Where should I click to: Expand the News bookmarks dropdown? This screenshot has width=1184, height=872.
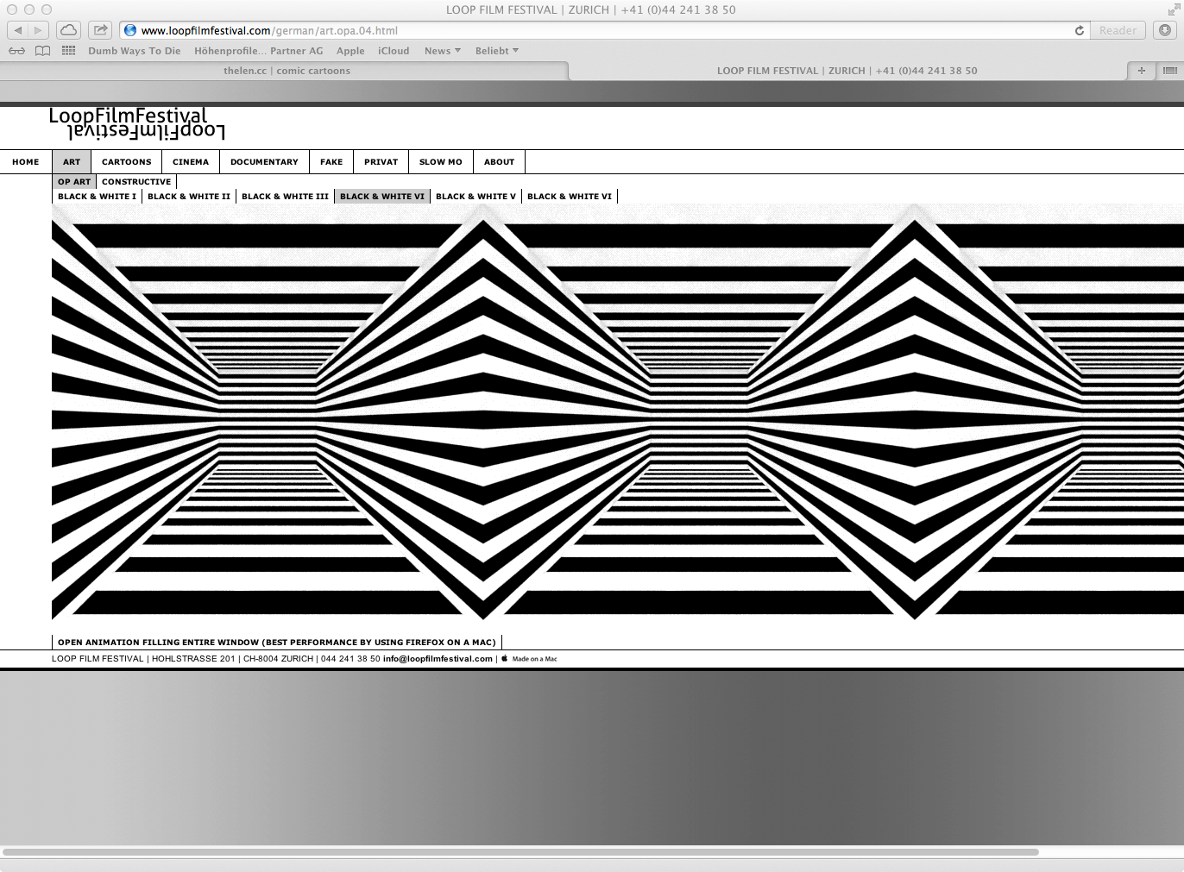click(x=442, y=51)
